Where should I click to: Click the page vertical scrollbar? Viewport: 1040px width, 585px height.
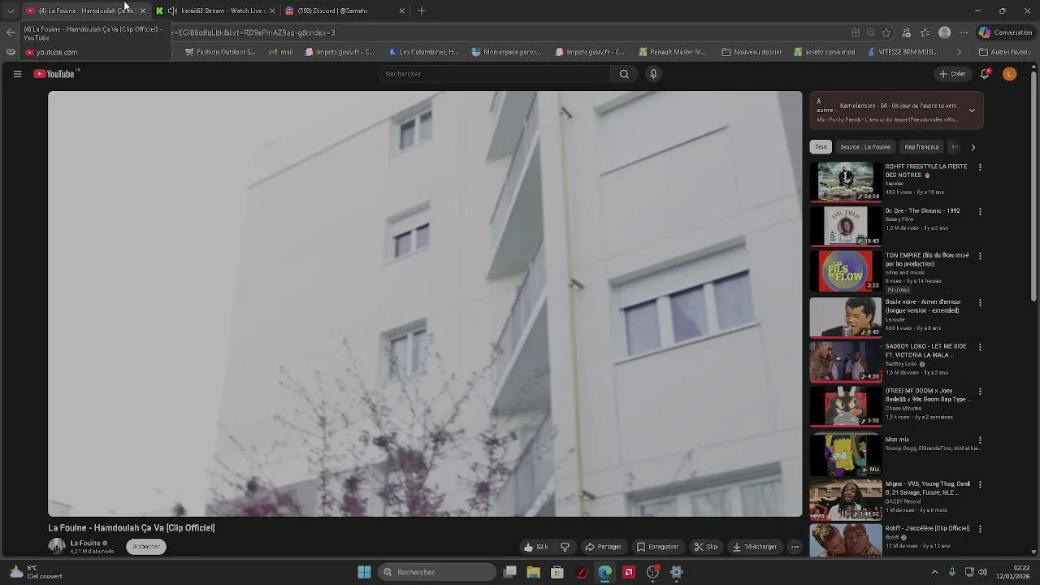coord(1034,187)
